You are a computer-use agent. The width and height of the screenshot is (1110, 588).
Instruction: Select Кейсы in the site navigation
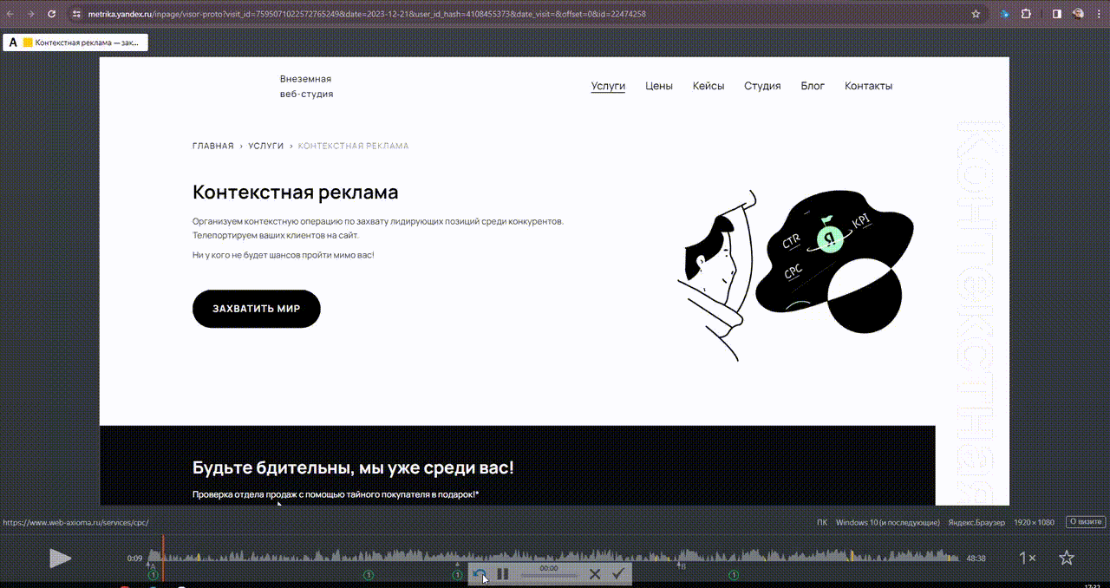click(x=708, y=86)
